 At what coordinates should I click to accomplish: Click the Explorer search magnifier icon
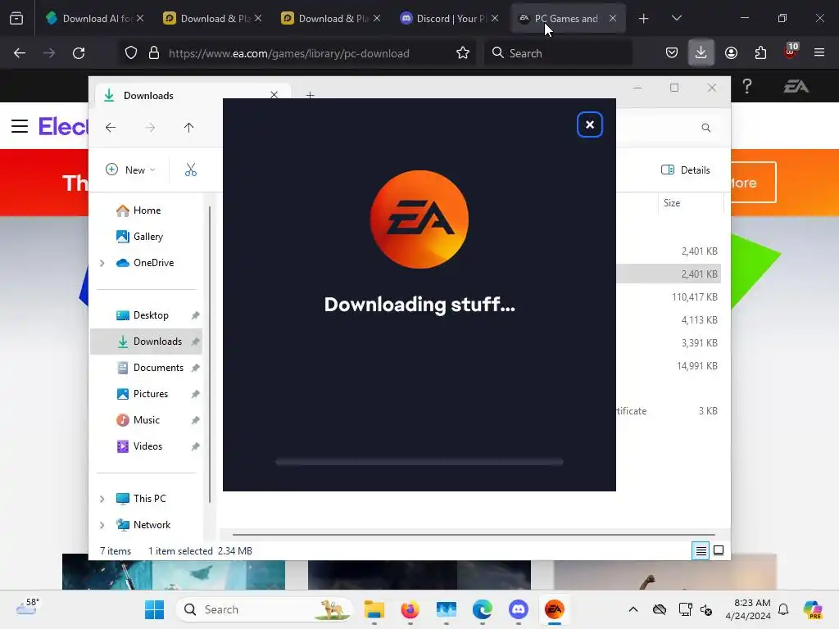[x=706, y=127]
